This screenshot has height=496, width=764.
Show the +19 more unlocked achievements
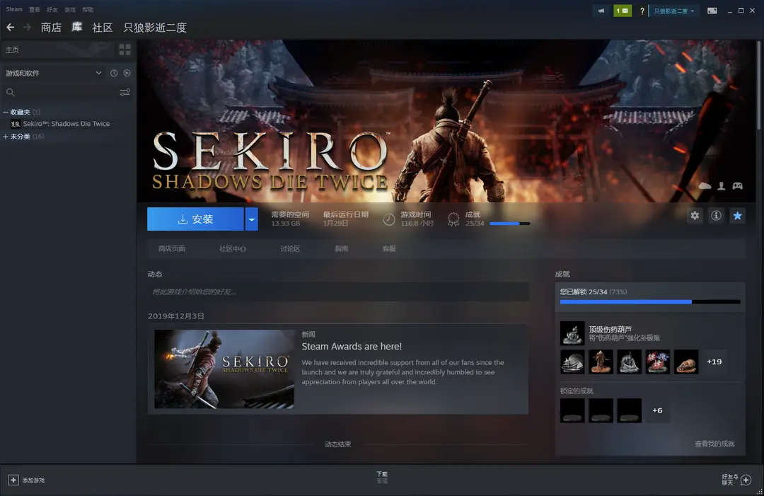point(714,362)
